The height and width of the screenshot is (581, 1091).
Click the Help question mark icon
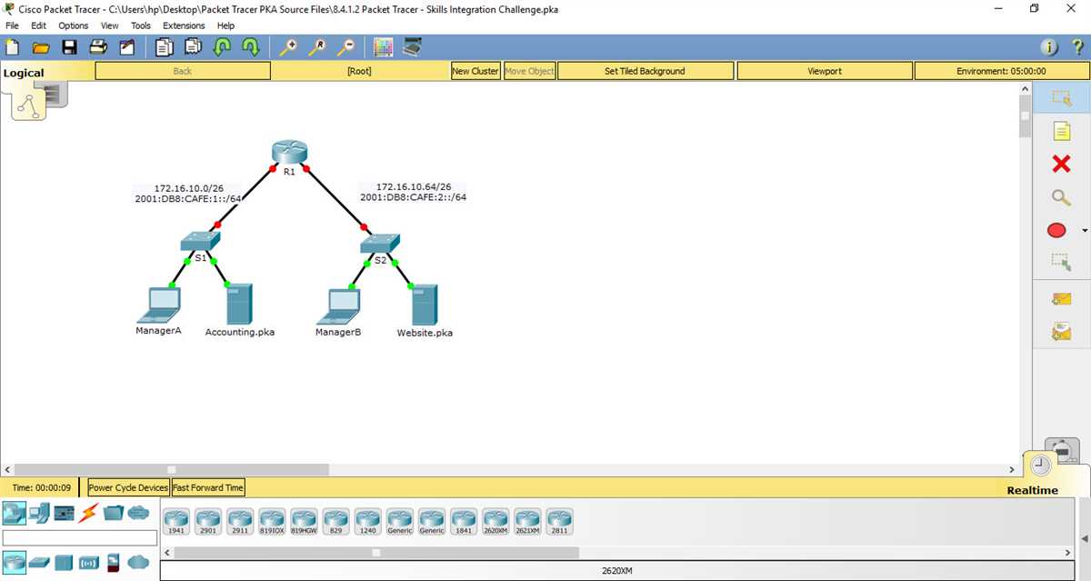click(1077, 47)
